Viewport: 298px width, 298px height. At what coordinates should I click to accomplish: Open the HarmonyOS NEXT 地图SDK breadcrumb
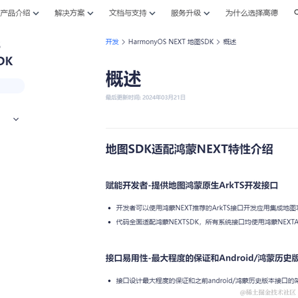coord(171,42)
